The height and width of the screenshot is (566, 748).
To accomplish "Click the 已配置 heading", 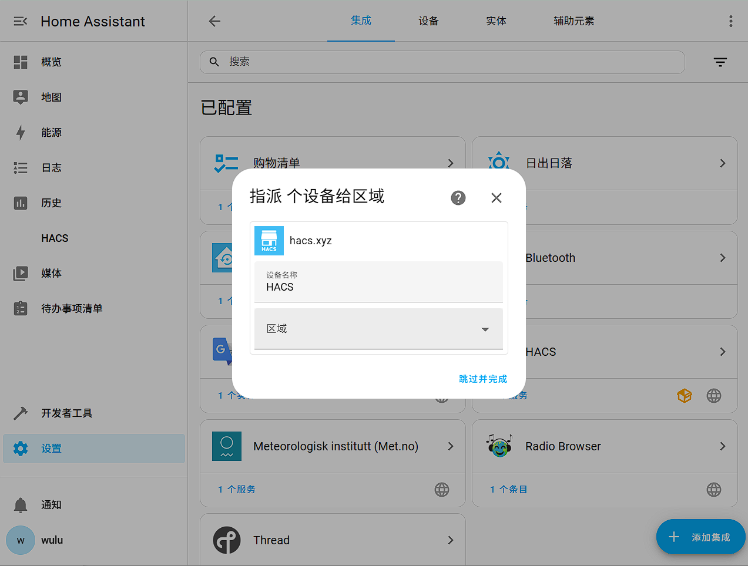I will (226, 108).
